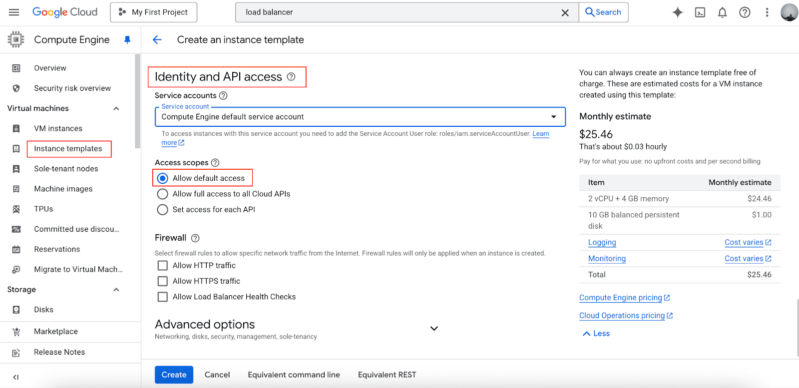Show Equivalent REST request
Viewport: 799px width, 388px height.
(x=387, y=375)
